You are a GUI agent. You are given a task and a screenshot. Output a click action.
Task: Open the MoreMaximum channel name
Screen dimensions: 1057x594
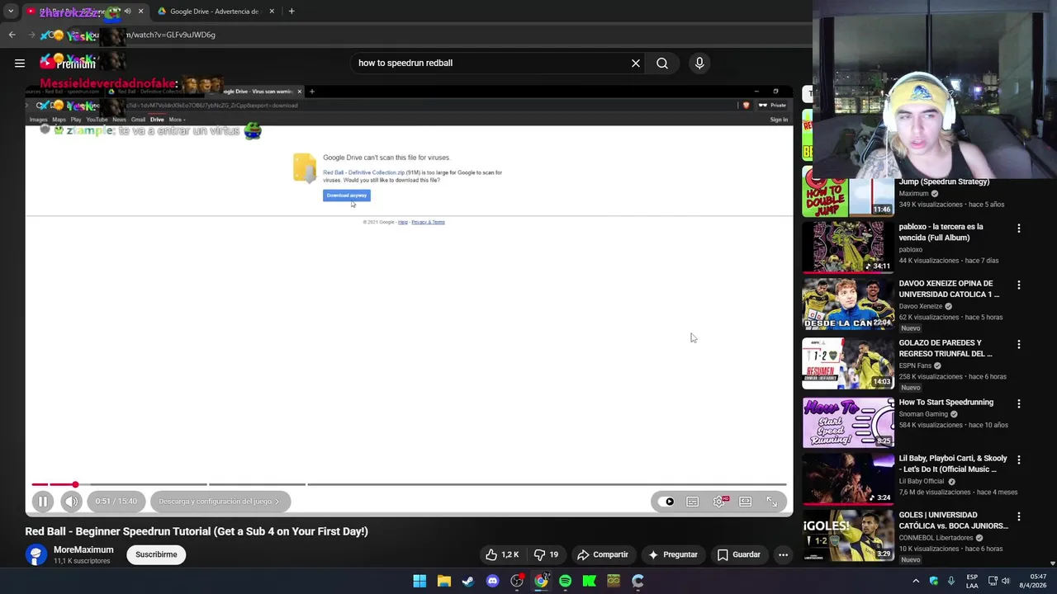click(x=83, y=549)
